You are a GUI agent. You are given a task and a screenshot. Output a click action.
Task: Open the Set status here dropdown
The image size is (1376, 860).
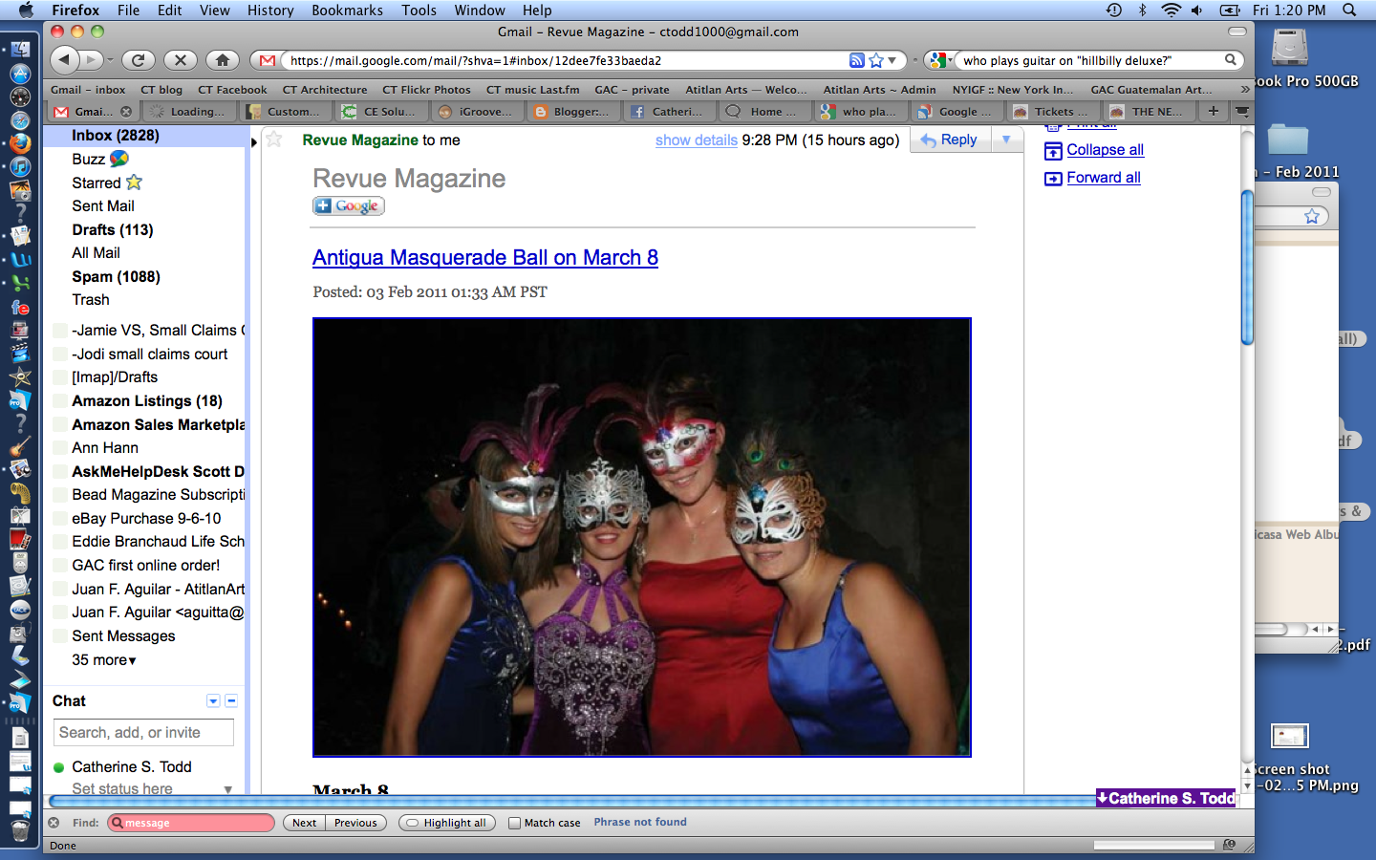pyautogui.click(x=227, y=789)
